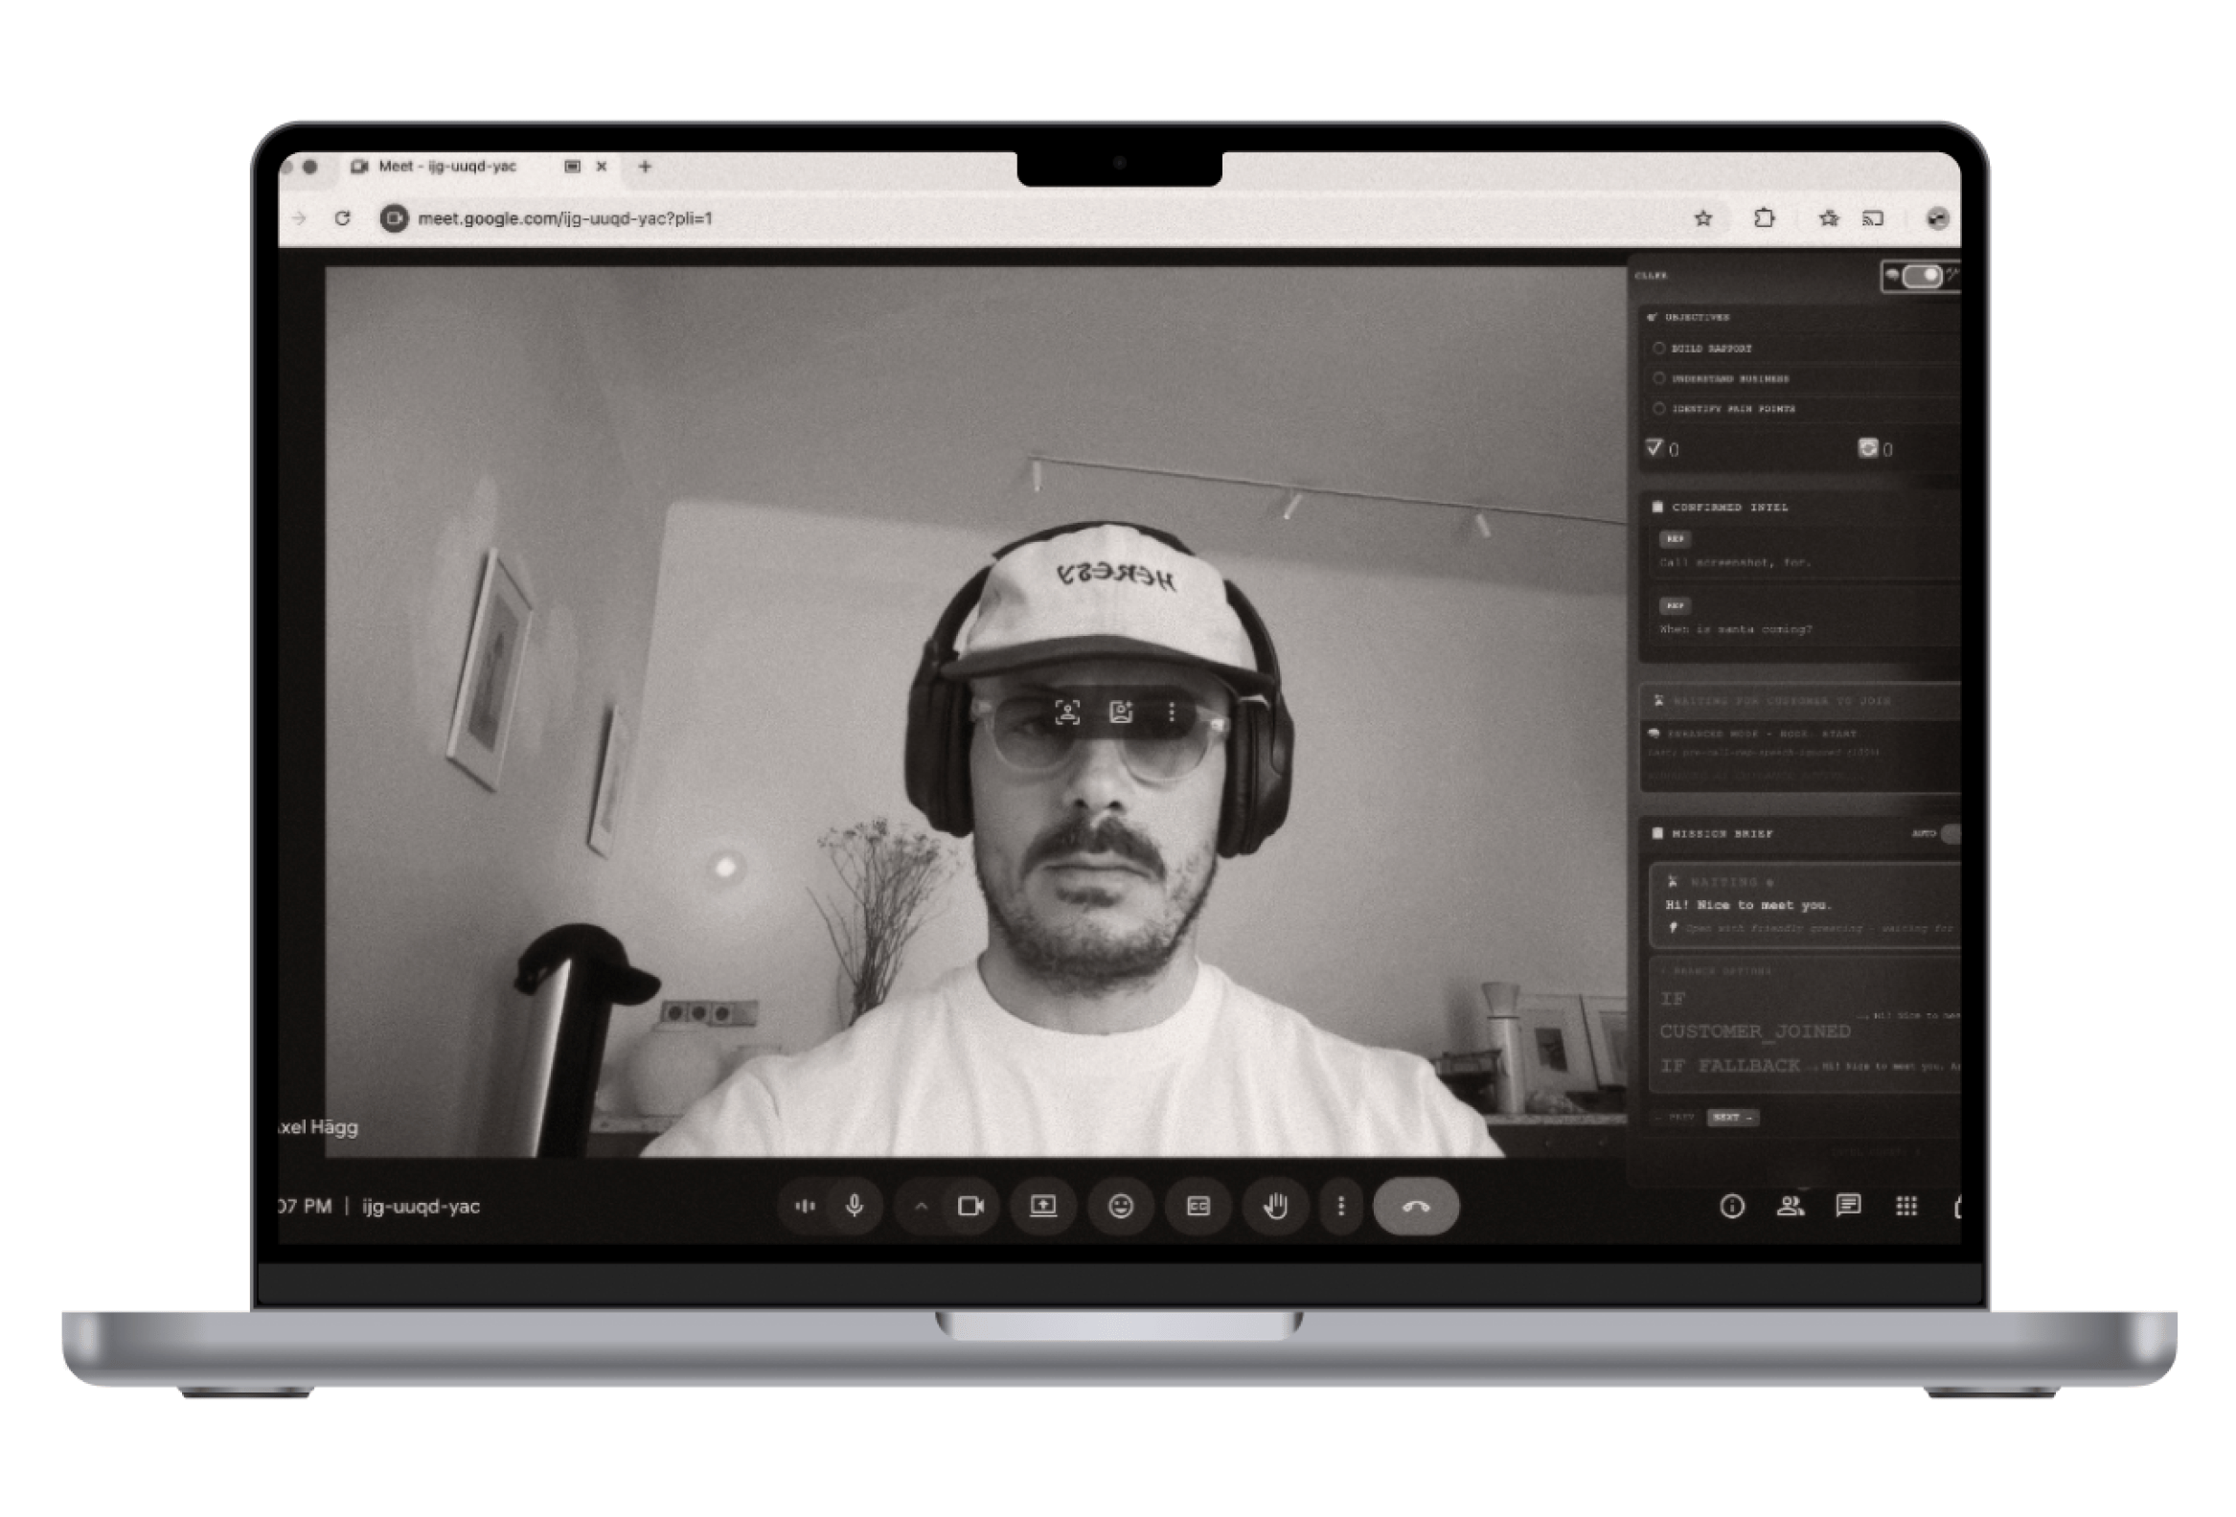This screenshot has width=2236, height=1517.
Task: Open the in-call chat panel
Action: (1847, 1206)
